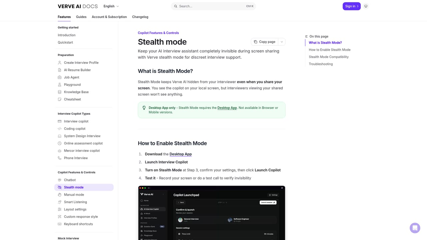Jump to Troubleshooting section
The width and height of the screenshot is (427, 240).
point(321,64)
